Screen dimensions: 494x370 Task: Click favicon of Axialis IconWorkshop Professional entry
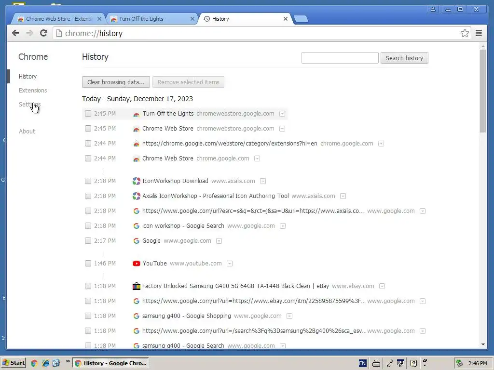tap(137, 196)
